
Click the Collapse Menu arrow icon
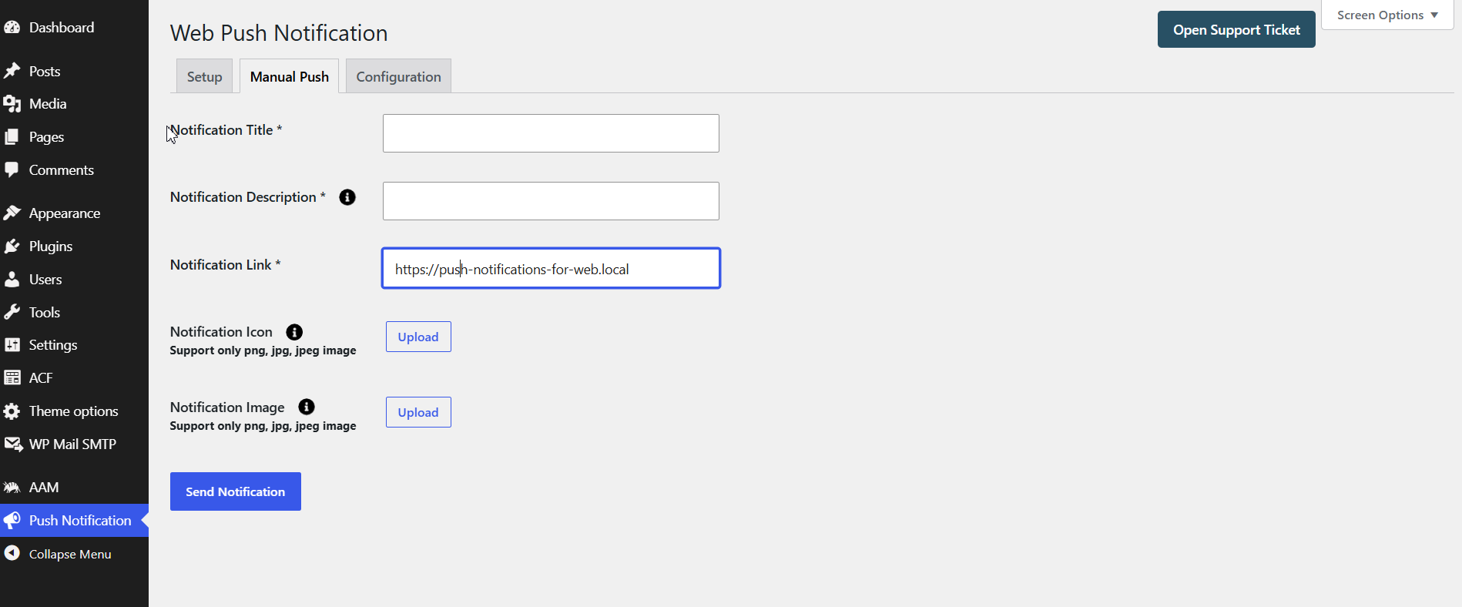12,553
